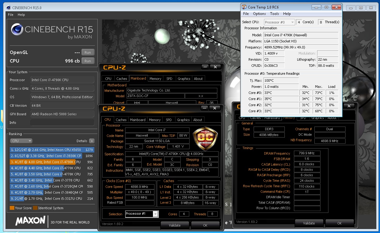Viewport: 380px width, 233px height.
Task: Click the DRAM Frequency value 799.9 MHz
Action: [307, 153]
